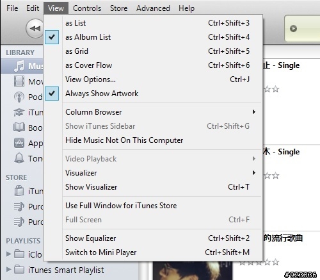Choose as Grid view
Image resolution: width=320 pixels, height=280 pixels.
tap(157, 51)
